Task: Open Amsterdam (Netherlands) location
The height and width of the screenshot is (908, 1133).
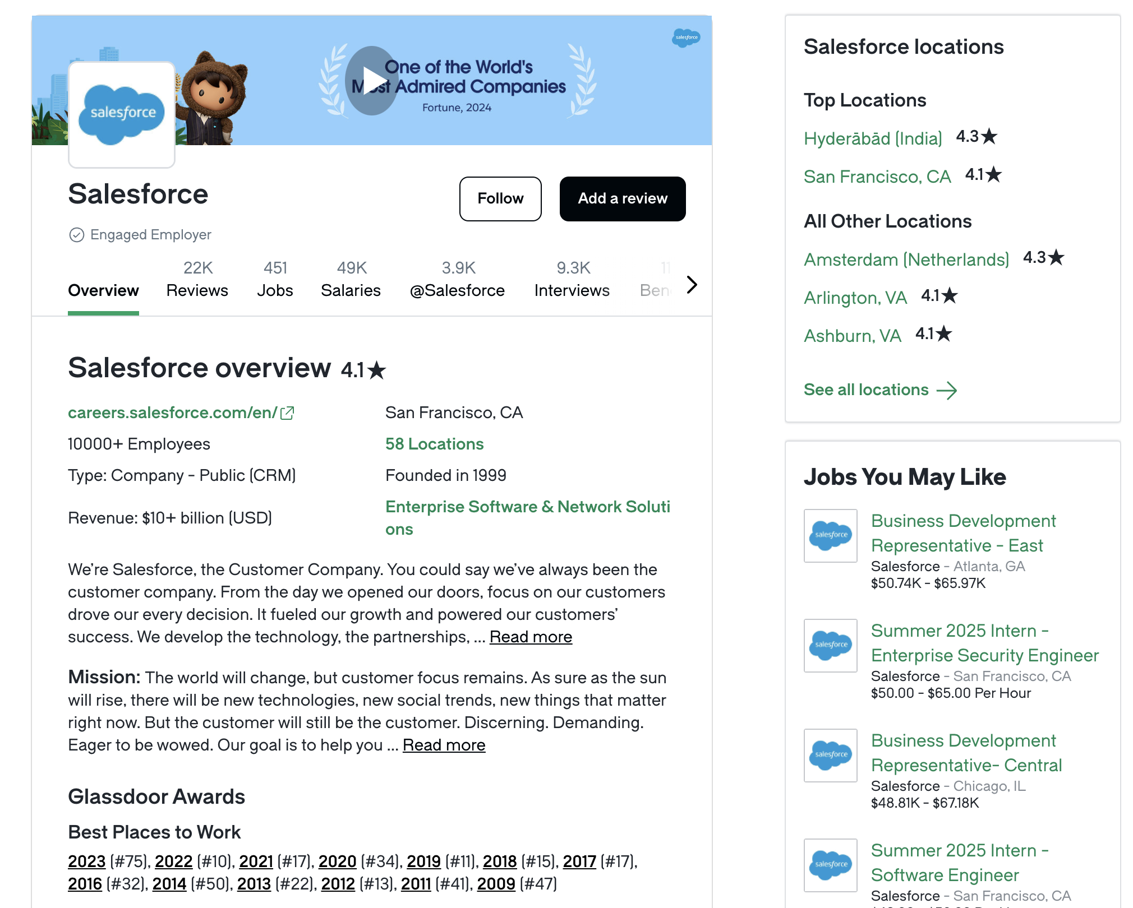Action: click(x=906, y=260)
